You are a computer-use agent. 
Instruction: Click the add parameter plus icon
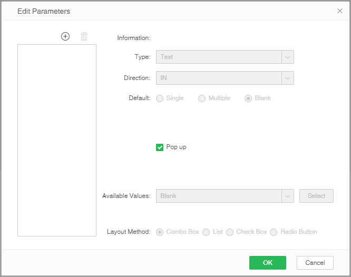pos(65,36)
